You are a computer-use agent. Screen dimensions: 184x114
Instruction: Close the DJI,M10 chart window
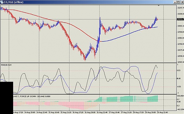[x=182, y=2]
